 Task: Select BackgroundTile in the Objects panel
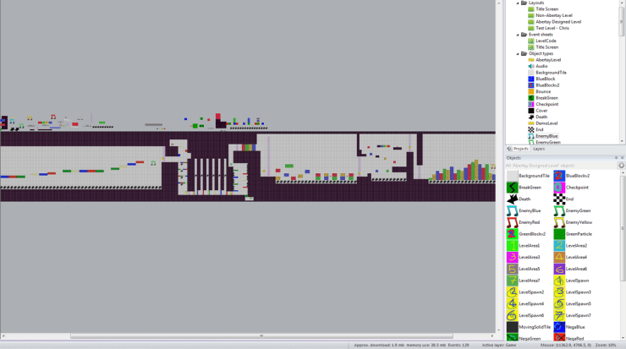[528, 176]
